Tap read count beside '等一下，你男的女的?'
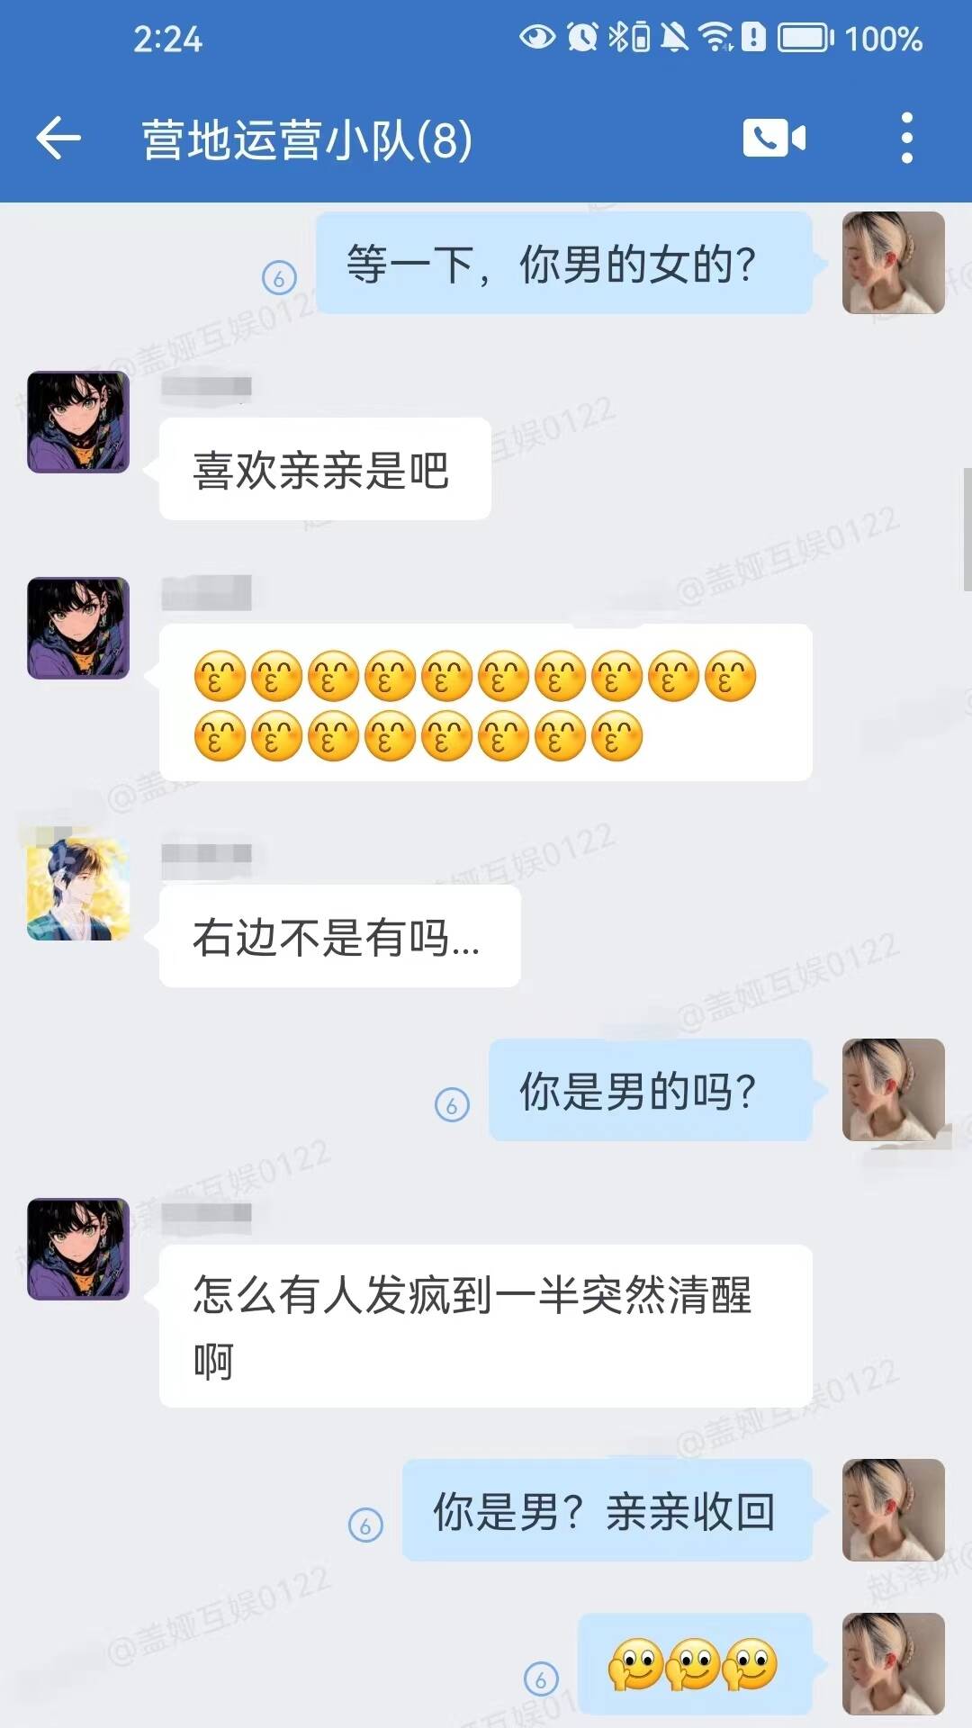Image resolution: width=972 pixels, height=1728 pixels. click(x=279, y=277)
